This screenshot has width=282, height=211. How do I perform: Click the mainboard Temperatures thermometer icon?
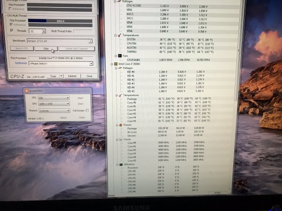(119, 35)
